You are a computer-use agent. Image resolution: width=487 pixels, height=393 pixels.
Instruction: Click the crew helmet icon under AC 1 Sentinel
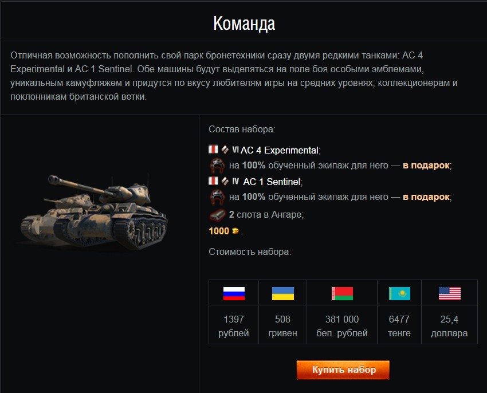217,197
